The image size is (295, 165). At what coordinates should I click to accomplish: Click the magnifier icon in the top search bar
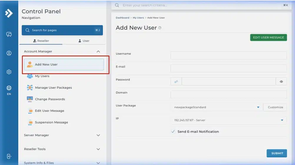coord(117,5)
